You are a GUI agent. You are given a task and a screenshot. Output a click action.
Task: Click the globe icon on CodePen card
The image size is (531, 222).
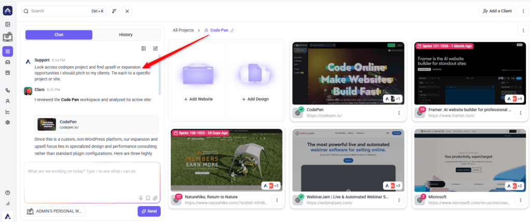pyautogui.click(x=298, y=113)
